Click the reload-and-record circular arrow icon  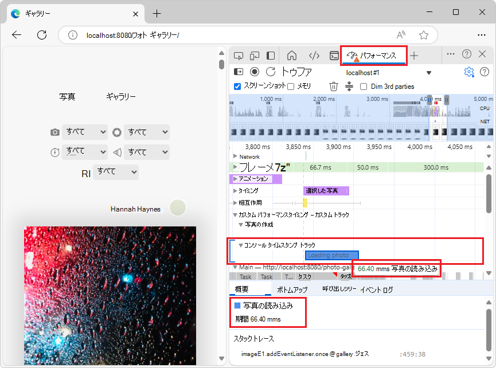pyautogui.click(x=270, y=72)
